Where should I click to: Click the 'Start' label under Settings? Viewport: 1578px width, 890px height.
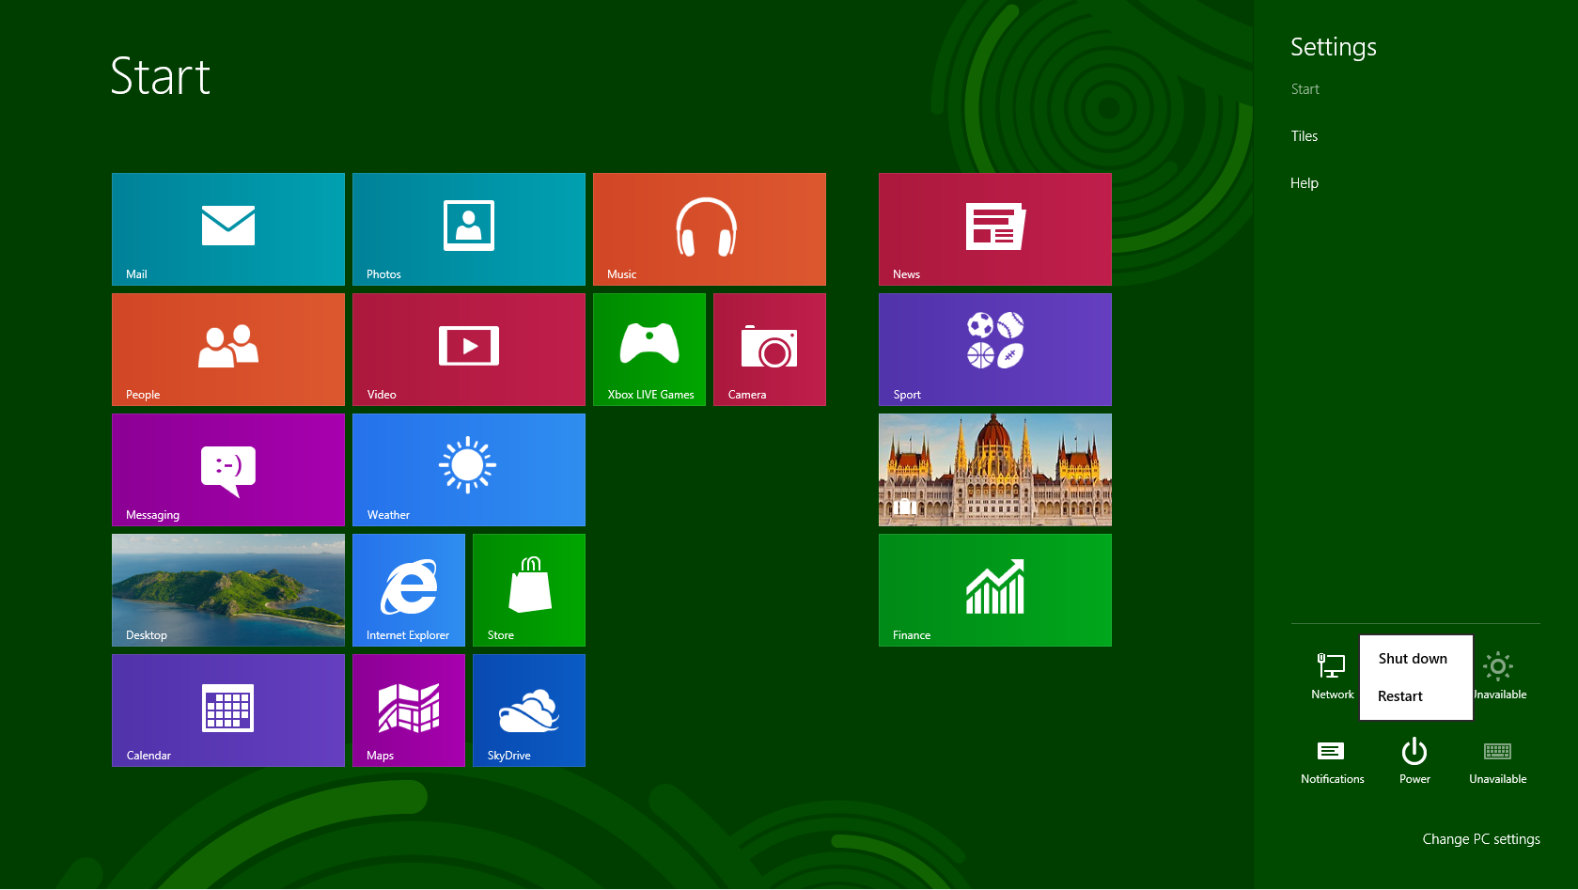tap(1305, 89)
